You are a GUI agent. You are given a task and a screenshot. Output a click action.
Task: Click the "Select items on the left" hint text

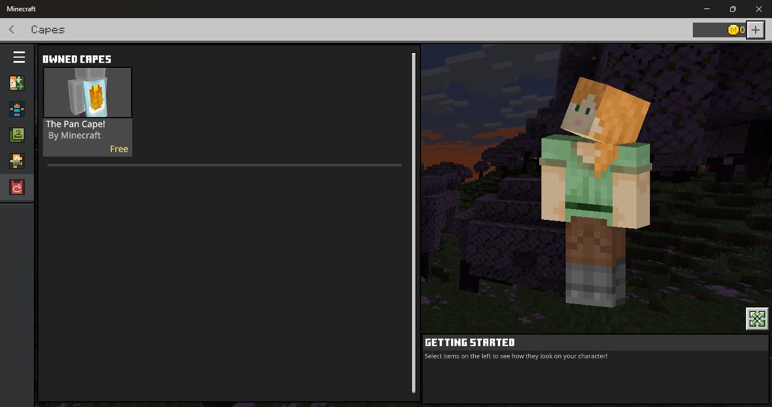(x=516, y=356)
